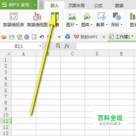Print with the printer icon

(27, 37)
